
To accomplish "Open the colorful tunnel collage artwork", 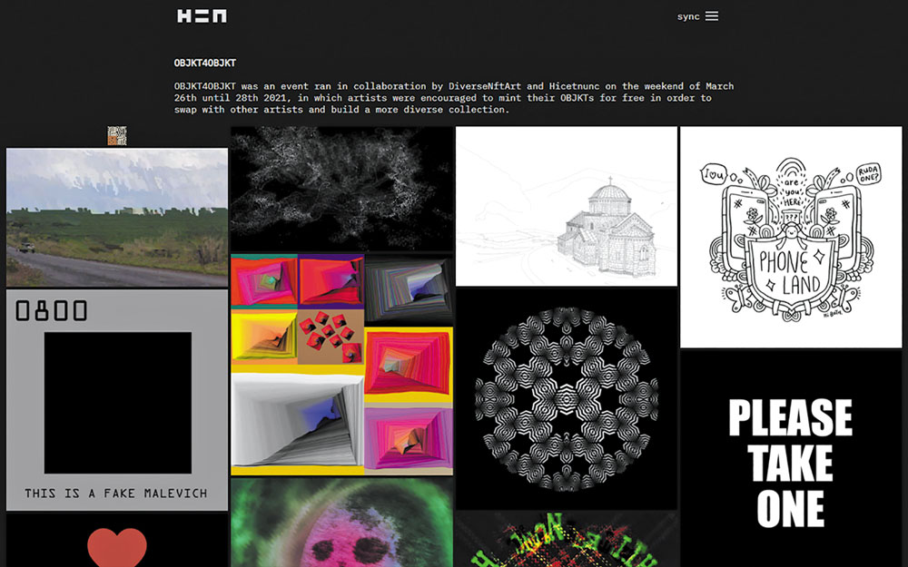I will (x=341, y=365).
